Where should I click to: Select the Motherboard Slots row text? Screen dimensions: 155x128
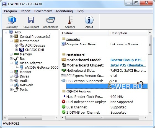(x=81, y=70)
